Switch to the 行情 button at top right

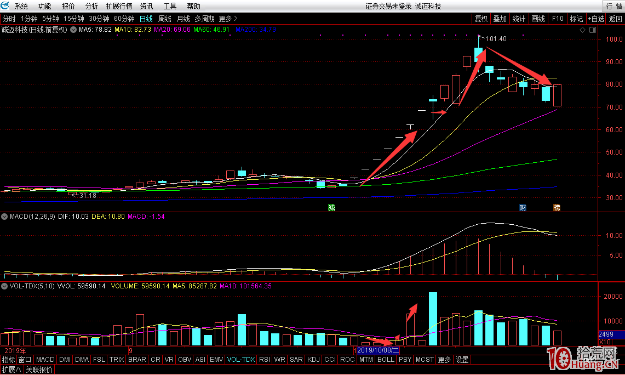614,7
